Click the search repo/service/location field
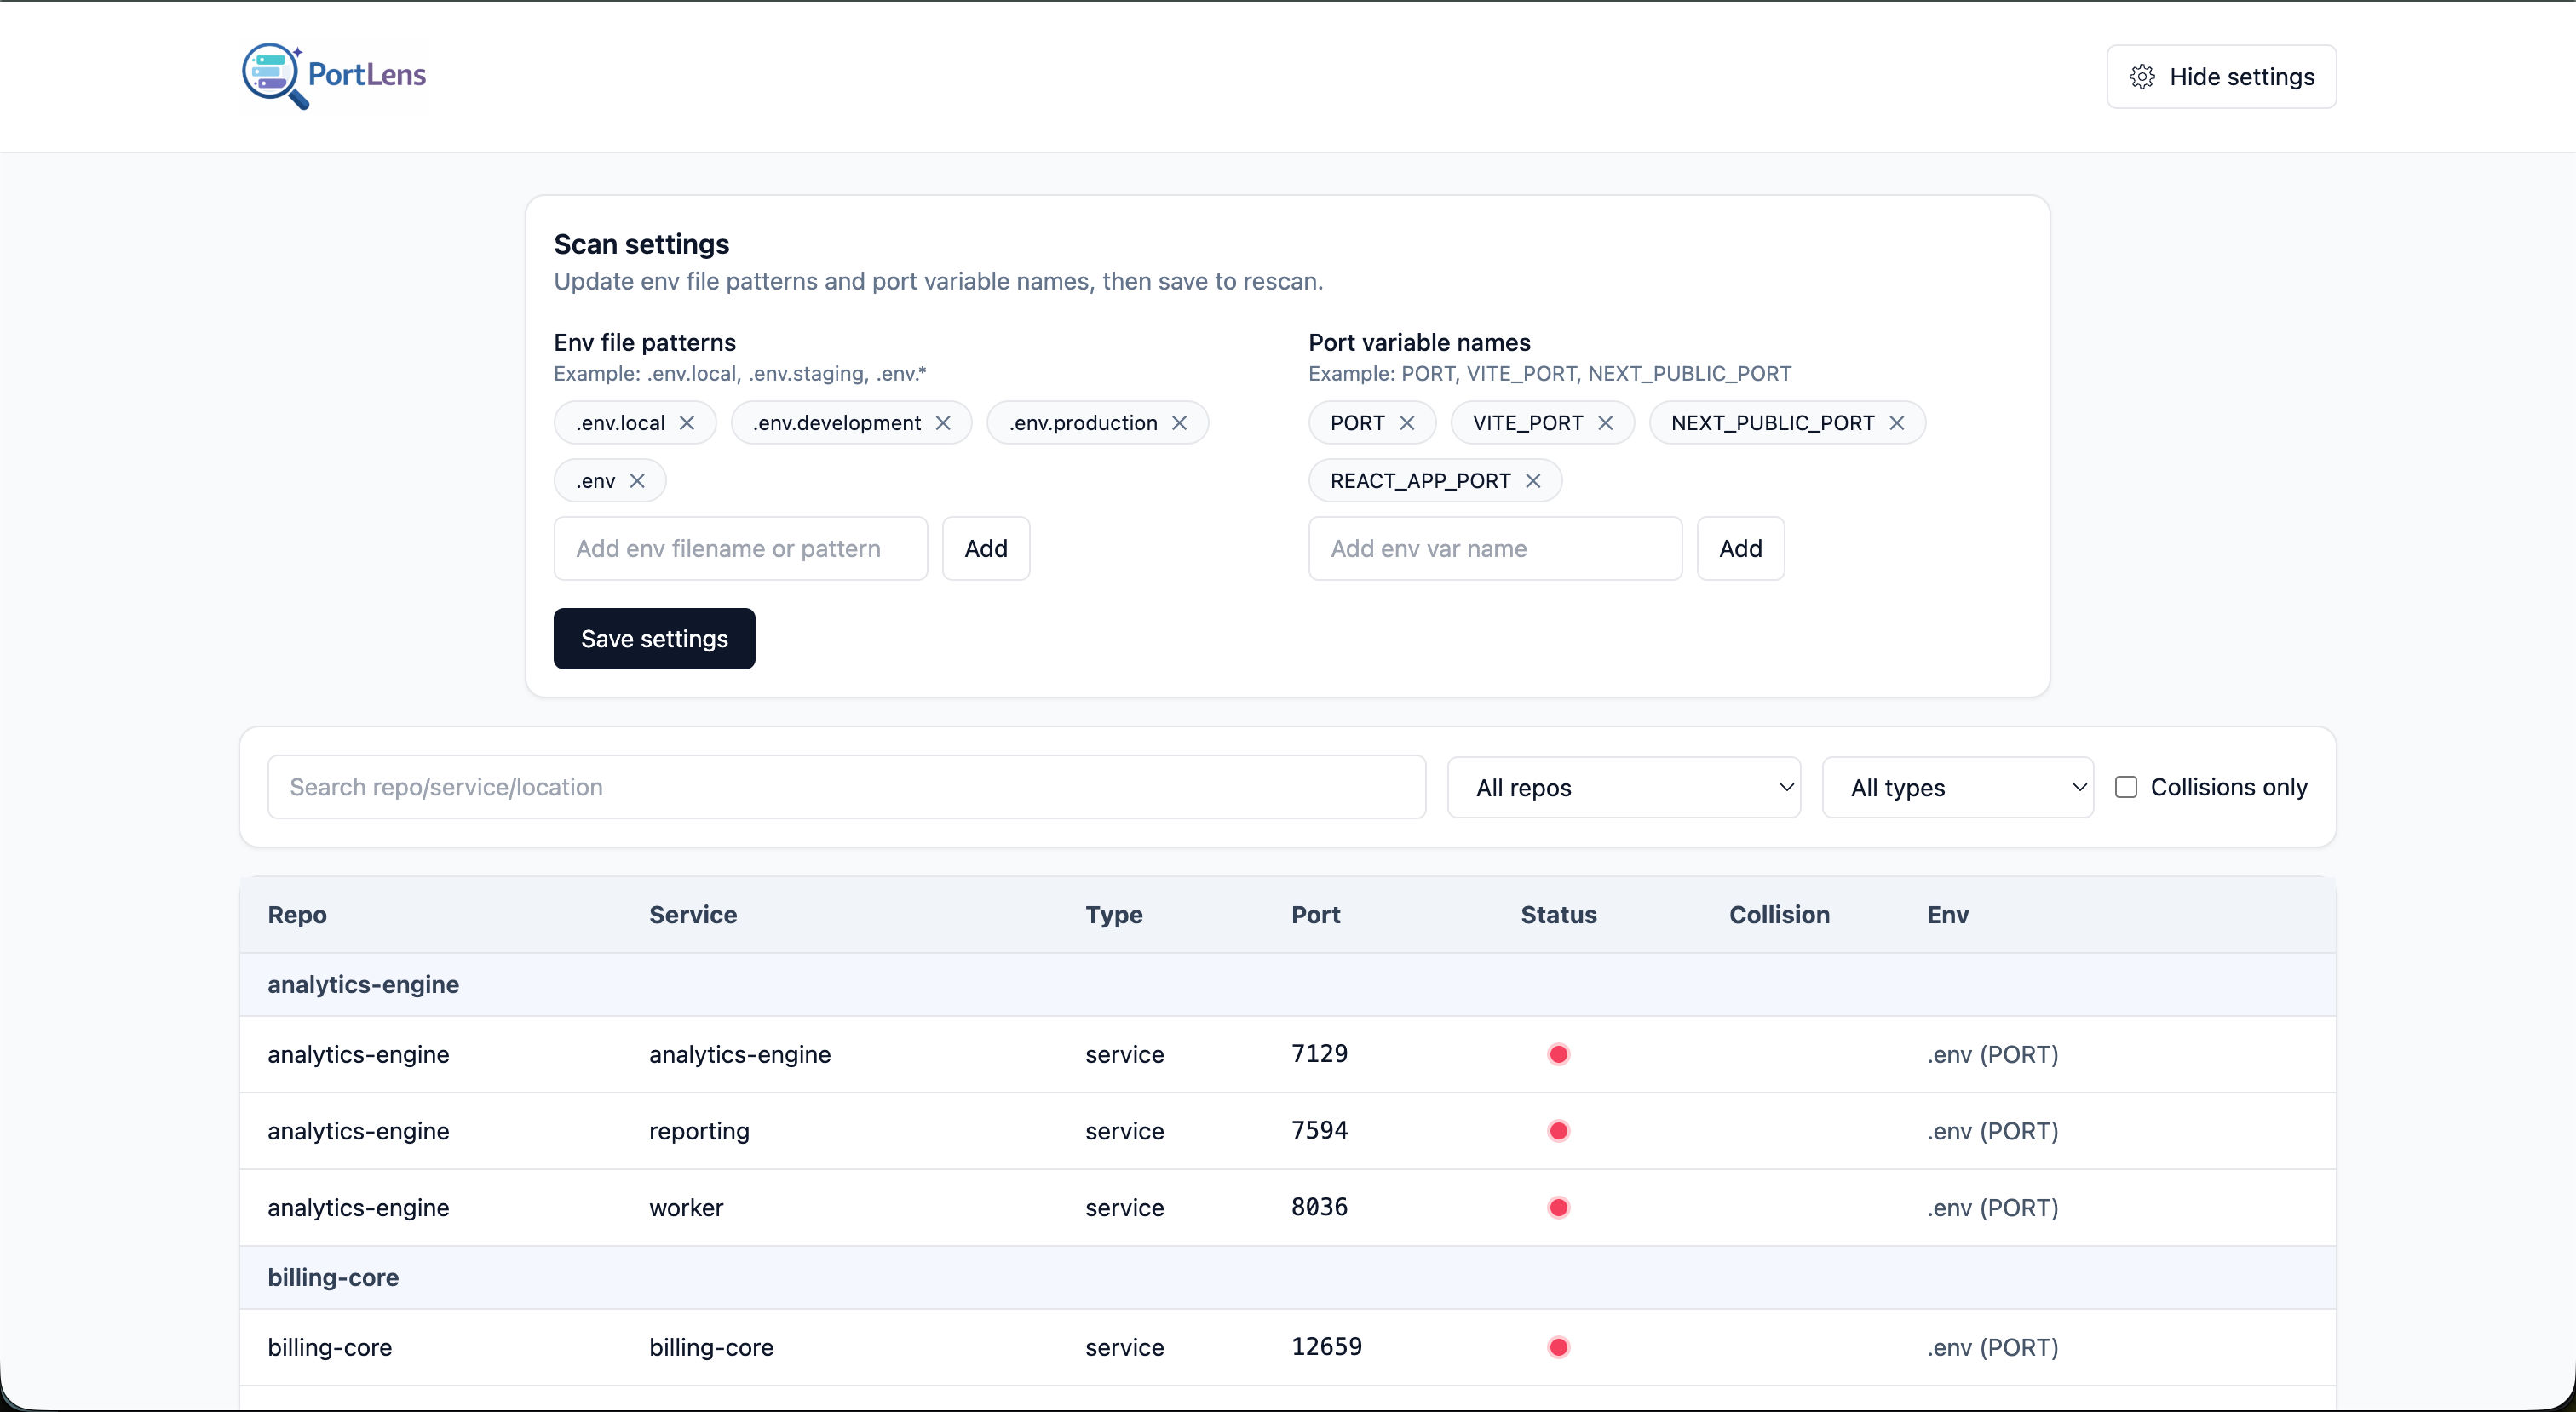The height and width of the screenshot is (1412, 2576). (x=845, y=787)
